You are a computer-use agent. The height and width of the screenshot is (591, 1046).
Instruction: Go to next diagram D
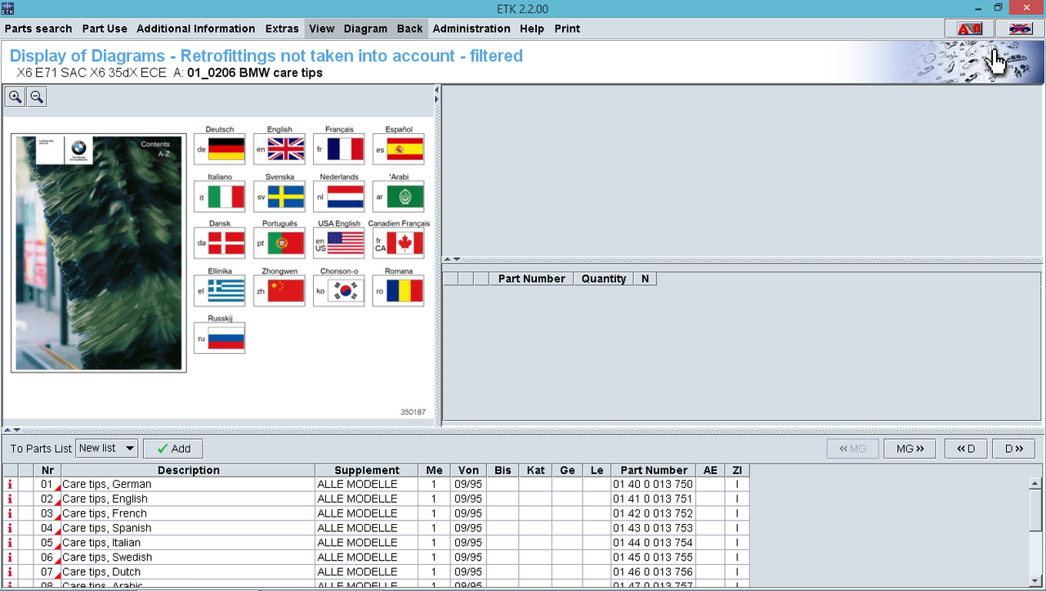1014,449
